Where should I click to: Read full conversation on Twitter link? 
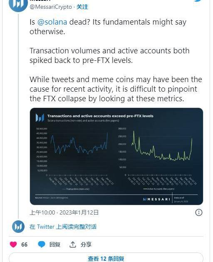tap(63, 227)
